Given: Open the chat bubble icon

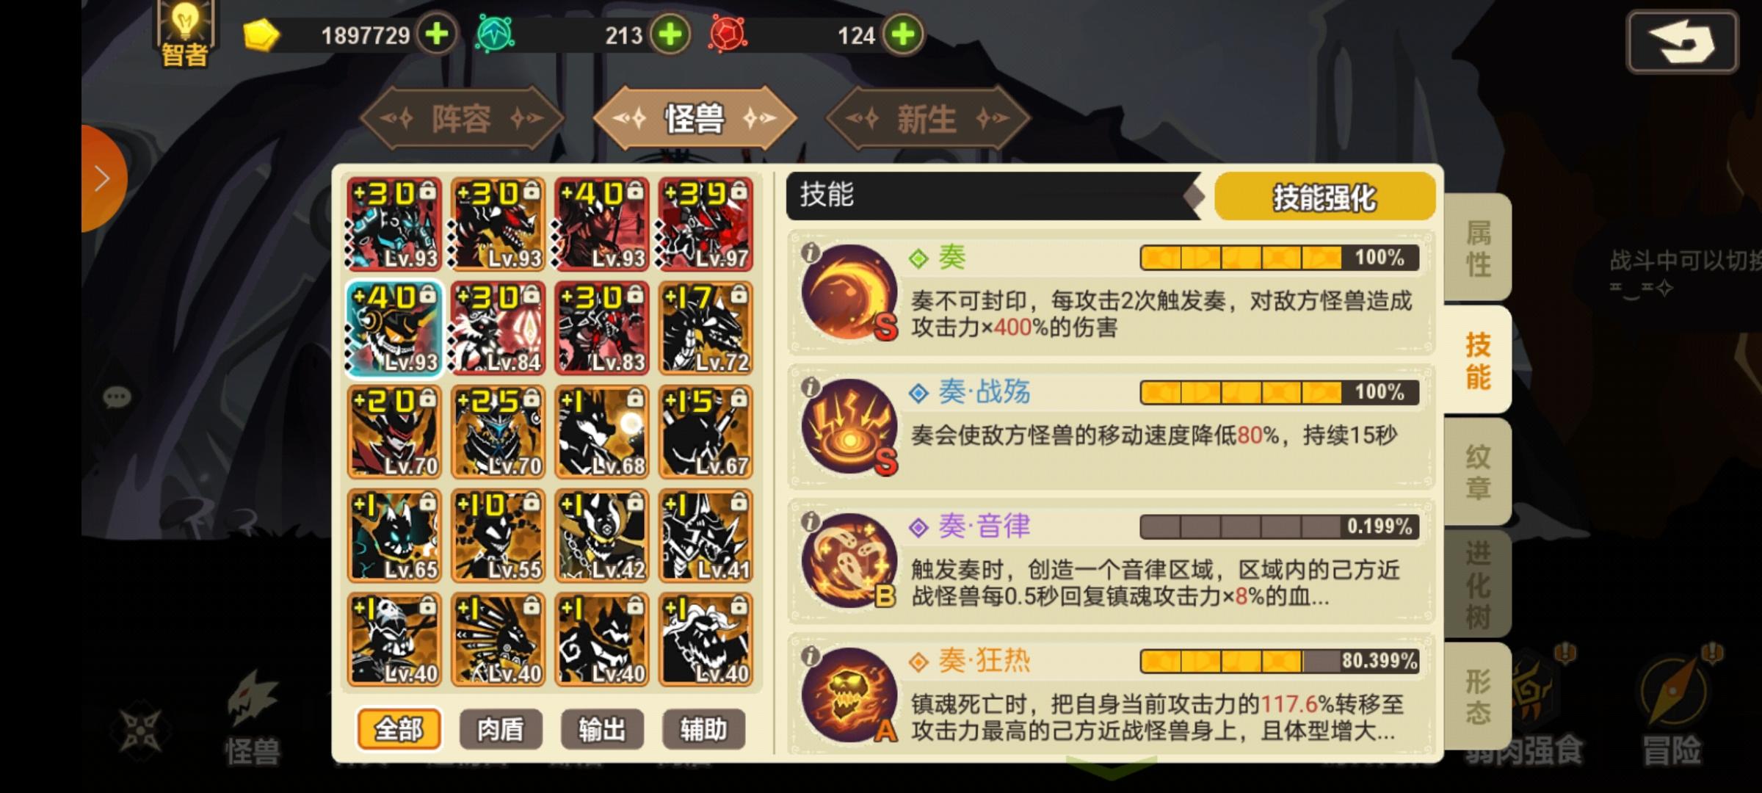Looking at the screenshot, I should point(116,398).
